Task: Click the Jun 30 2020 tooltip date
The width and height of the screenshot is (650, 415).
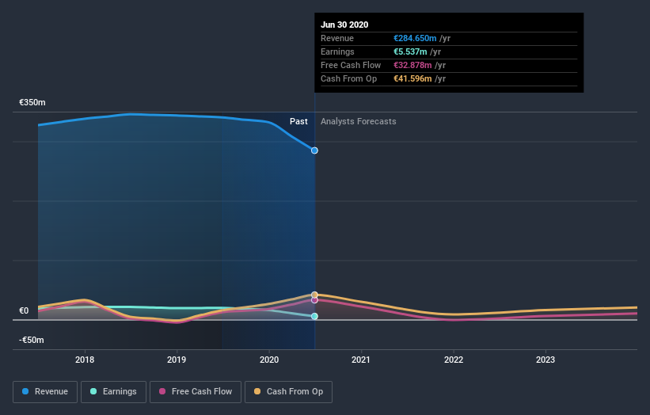Action: (x=344, y=25)
